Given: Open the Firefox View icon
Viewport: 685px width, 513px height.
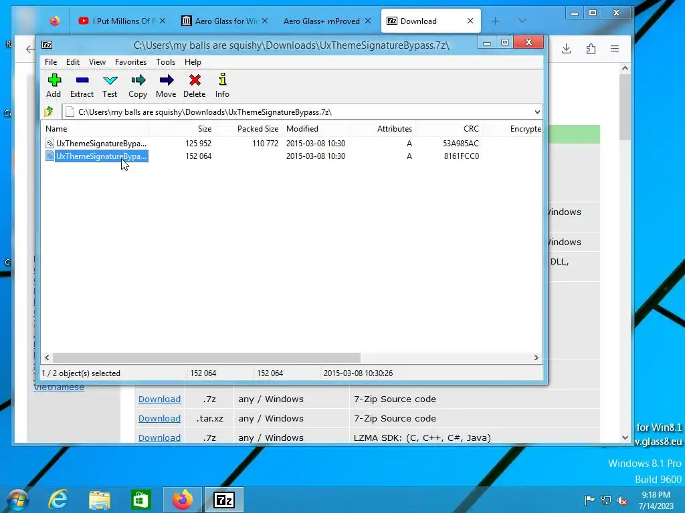Looking at the screenshot, I should pyautogui.click(x=55, y=21).
